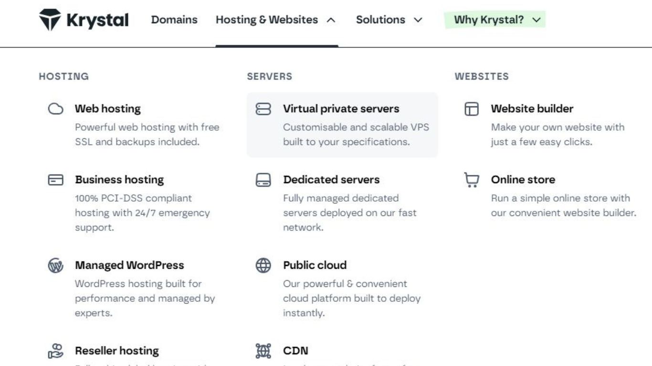652x366 pixels.
Task: Collapse the Hosting & Websites menu
Action: pos(276,20)
